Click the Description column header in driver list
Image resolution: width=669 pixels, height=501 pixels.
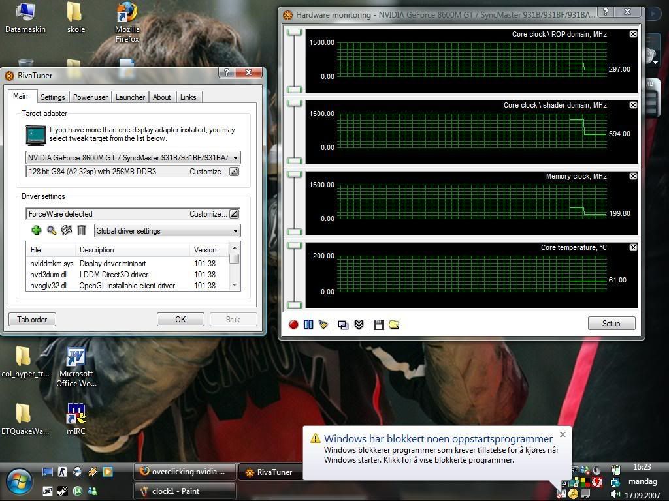click(x=132, y=250)
